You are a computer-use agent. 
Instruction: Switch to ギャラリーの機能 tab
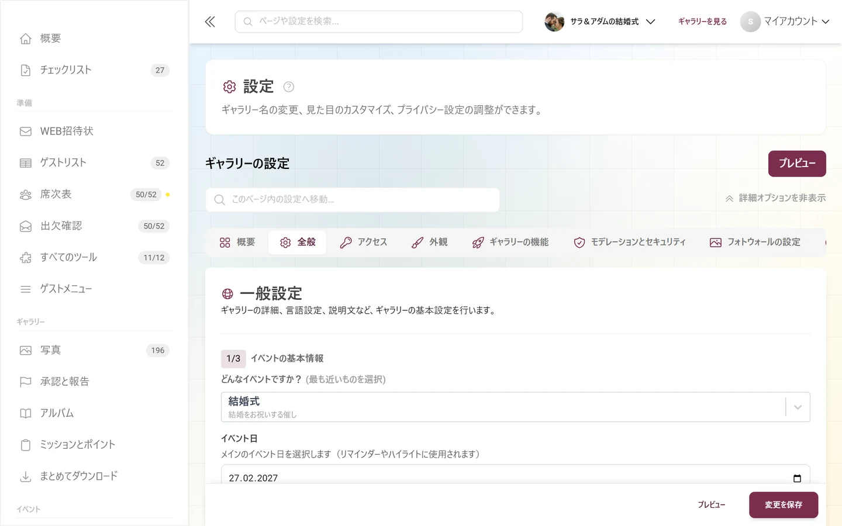[510, 242]
